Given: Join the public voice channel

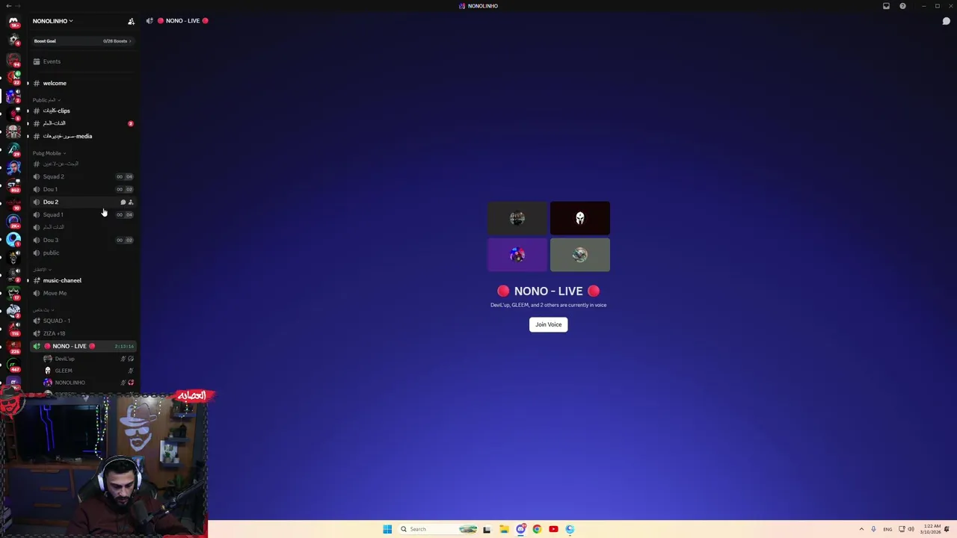Looking at the screenshot, I should pos(82,253).
